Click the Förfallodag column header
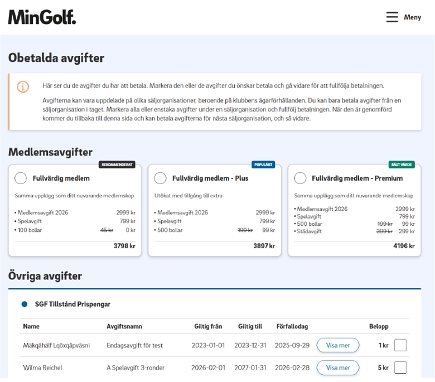This screenshot has width=435, height=382. (x=292, y=326)
